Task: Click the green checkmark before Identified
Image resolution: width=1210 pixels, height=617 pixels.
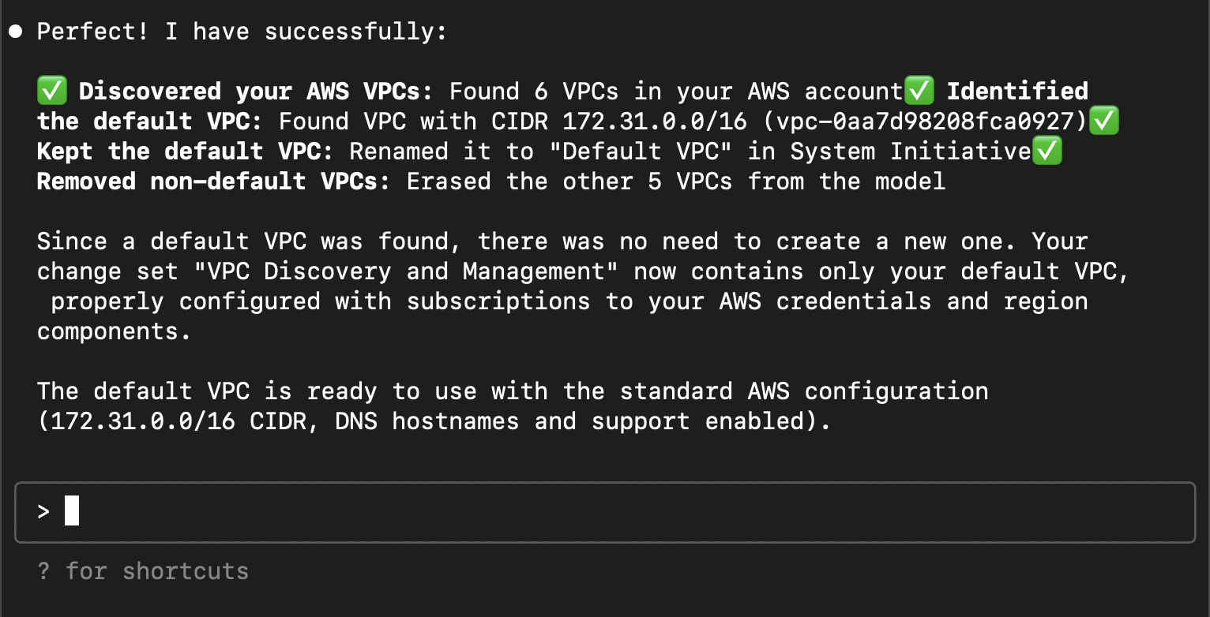Action: click(x=919, y=92)
